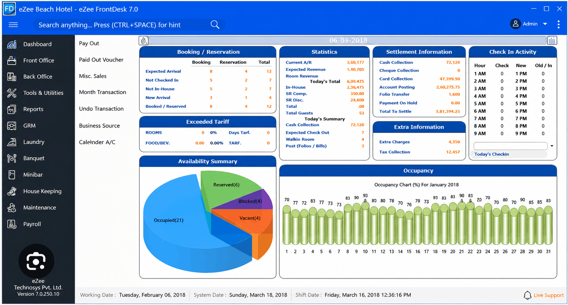The image size is (568, 305).
Task: Click the Tools & Utilities icon
Action: [12, 93]
